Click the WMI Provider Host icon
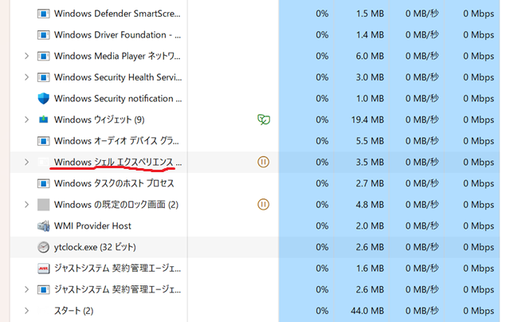 point(43,226)
